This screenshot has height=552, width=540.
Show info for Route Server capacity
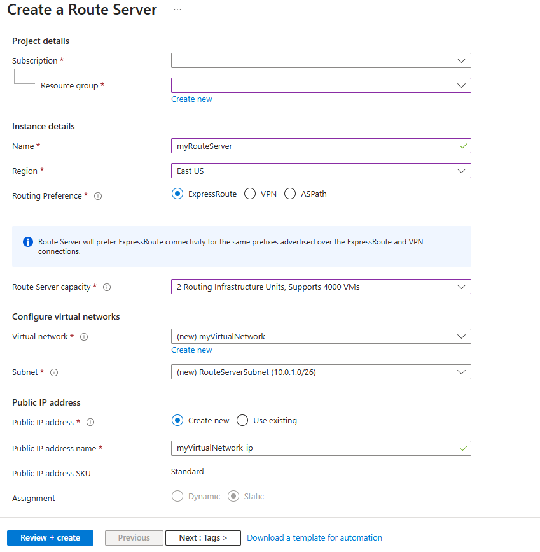[x=107, y=287]
